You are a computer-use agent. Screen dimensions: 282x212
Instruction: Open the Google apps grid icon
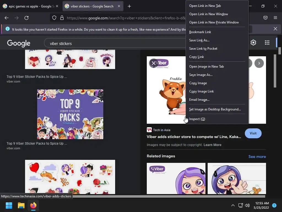pos(267,43)
